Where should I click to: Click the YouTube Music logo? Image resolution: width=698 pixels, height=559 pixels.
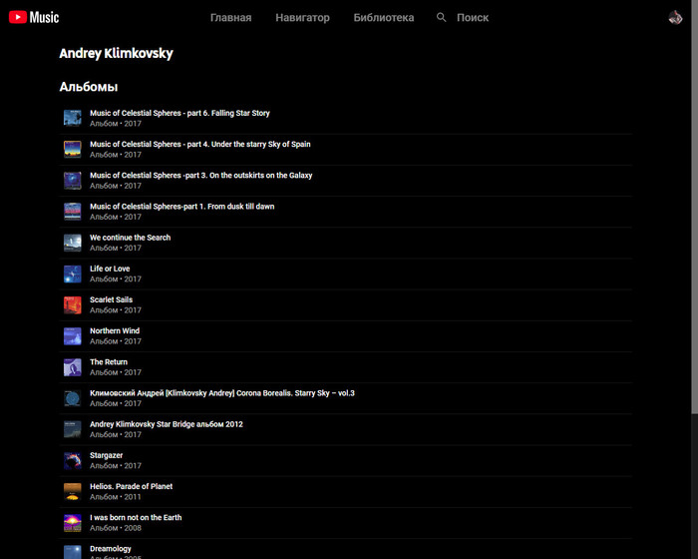34,17
